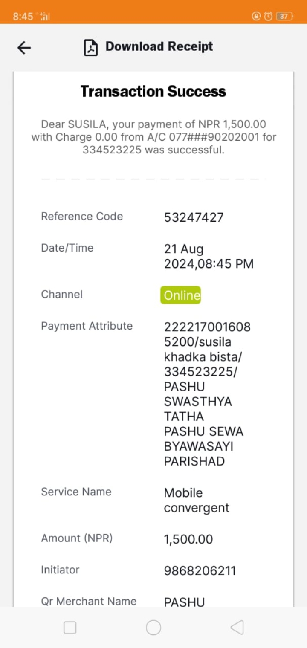Tap the battery indicator in status bar
Image resolution: width=307 pixels, height=648 pixels.
pyautogui.click(x=284, y=17)
